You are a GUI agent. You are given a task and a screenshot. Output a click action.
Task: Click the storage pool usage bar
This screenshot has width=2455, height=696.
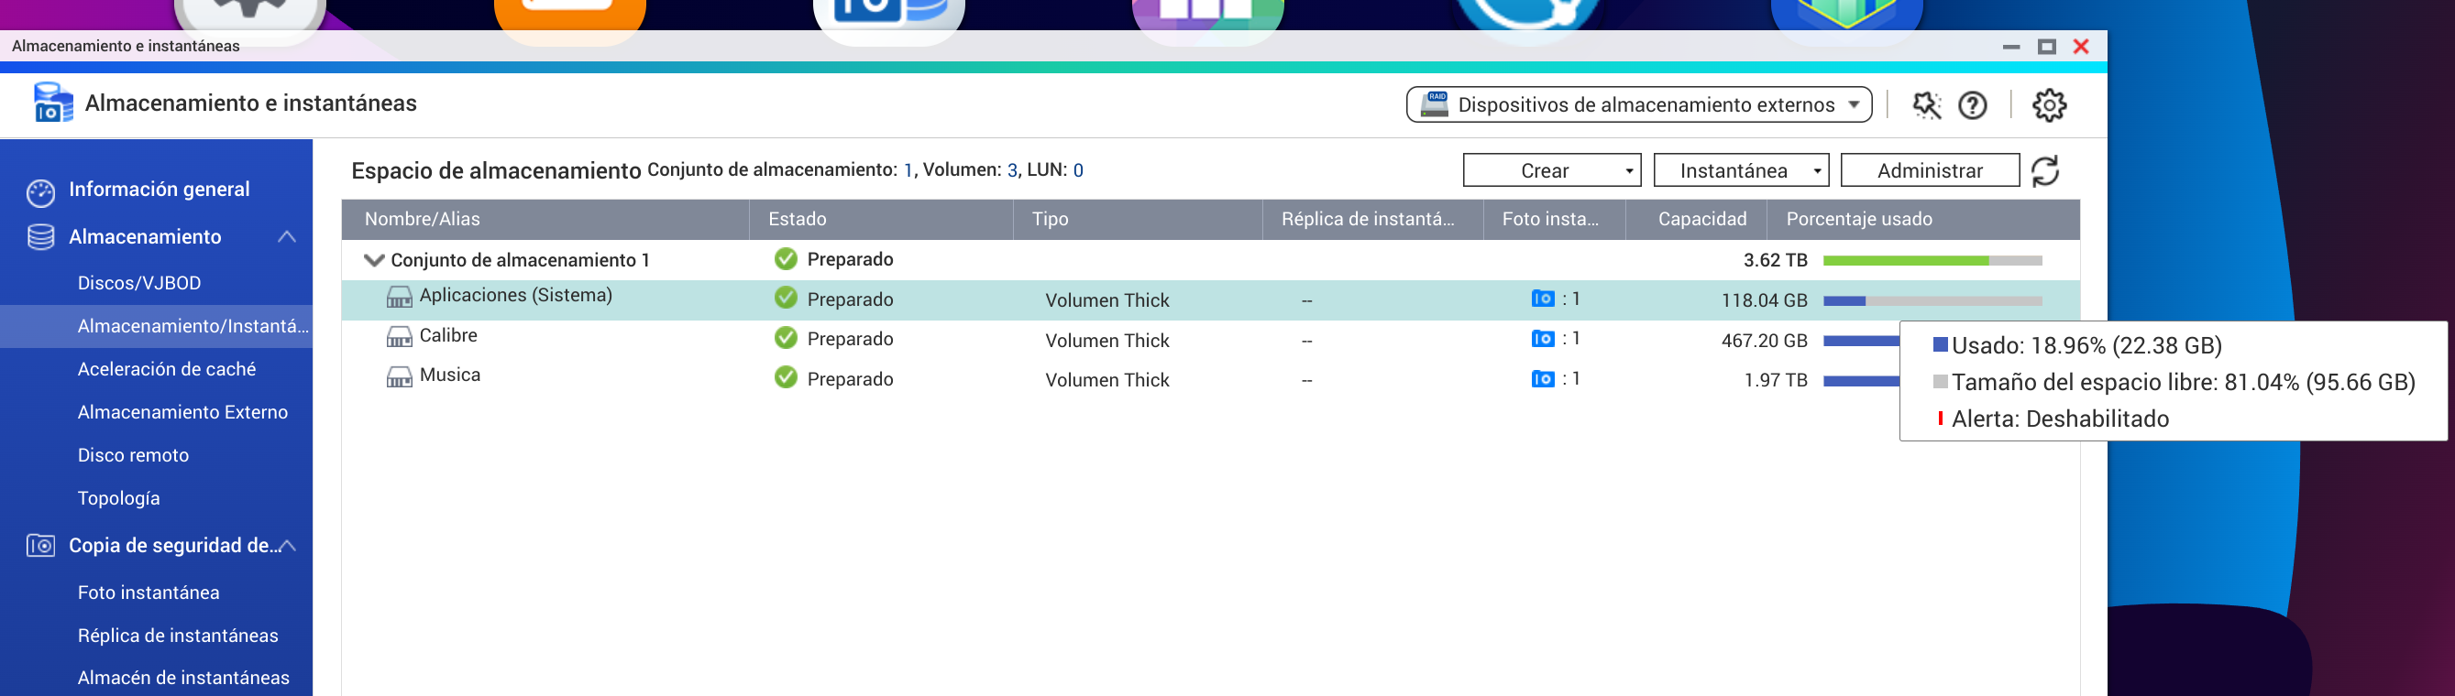pos(1931,261)
